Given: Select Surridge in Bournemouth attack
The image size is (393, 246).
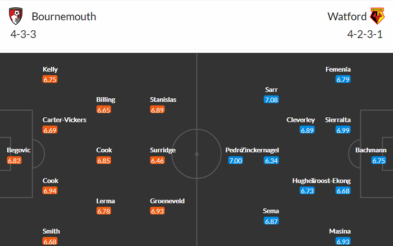Looking at the screenshot, I should click(x=163, y=150).
